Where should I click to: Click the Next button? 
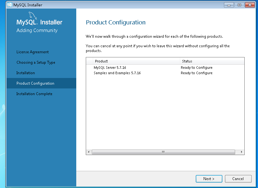209,178
